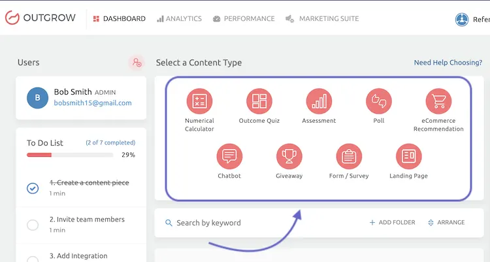
Task: Select the Numerical Calculator icon
Action: [199, 101]
